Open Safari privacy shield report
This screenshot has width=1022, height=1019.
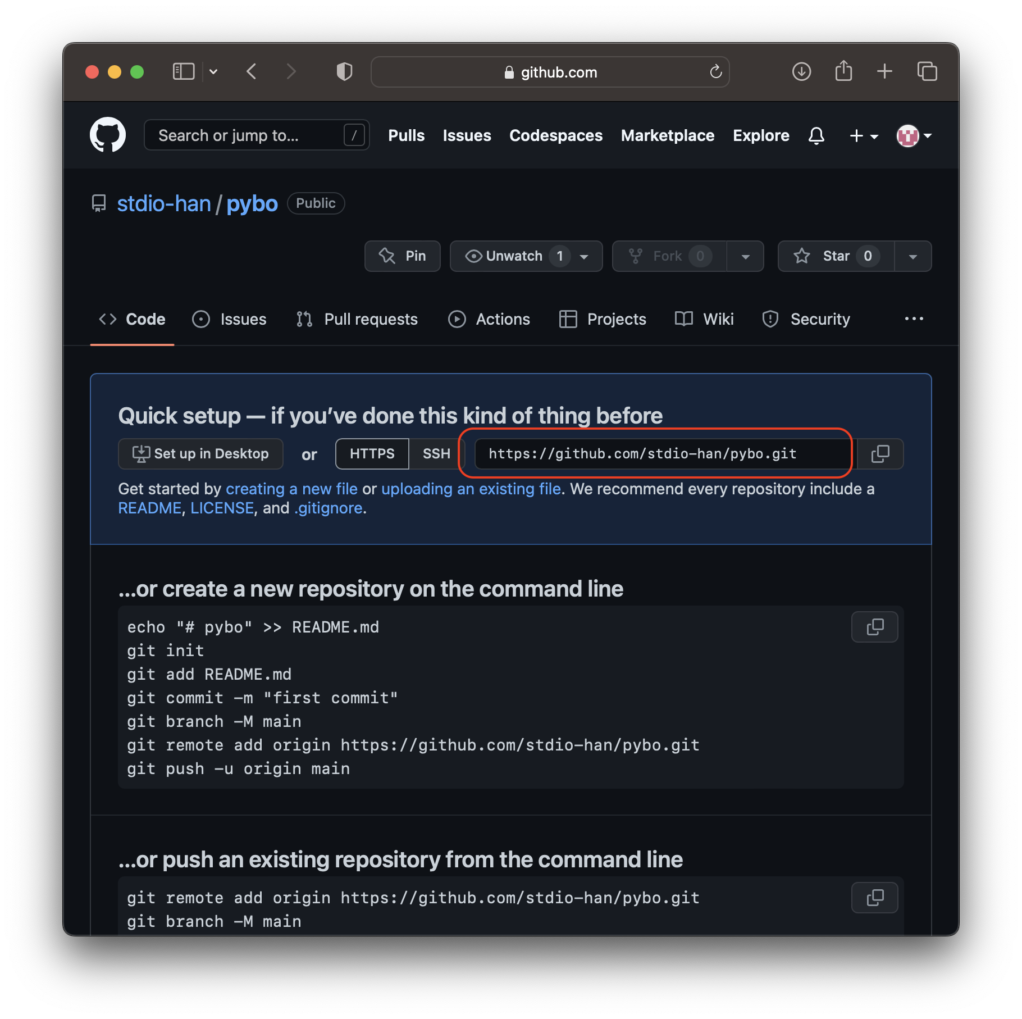click(x=344, y=72)
